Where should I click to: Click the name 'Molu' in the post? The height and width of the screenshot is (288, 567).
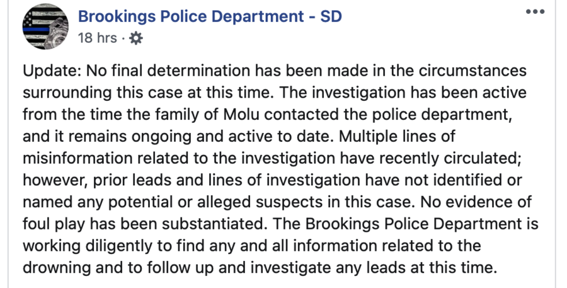(x=242, y=114)
